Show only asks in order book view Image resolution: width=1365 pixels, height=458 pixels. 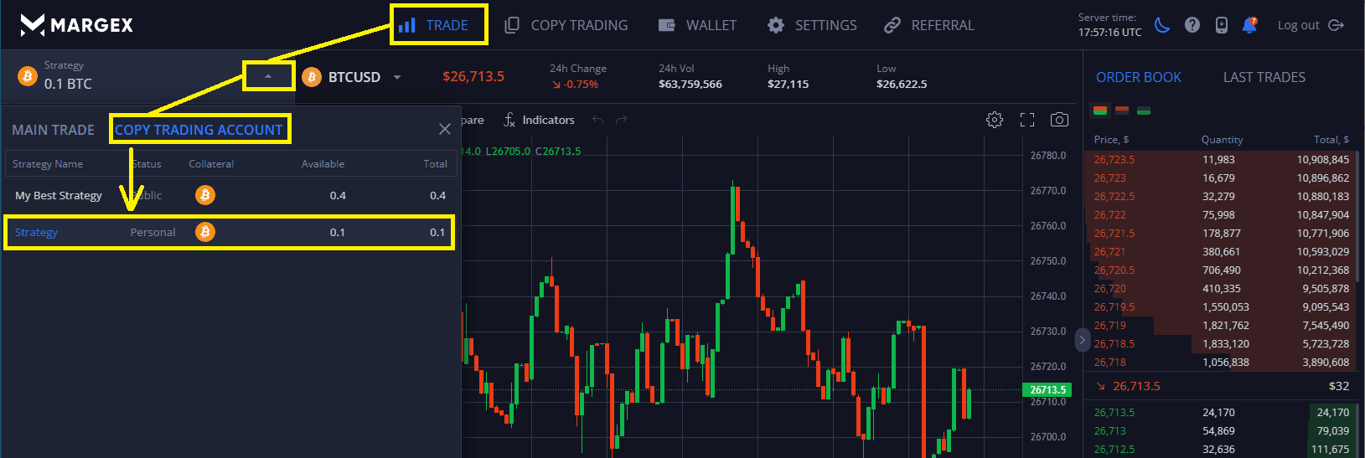point(1122,111)
